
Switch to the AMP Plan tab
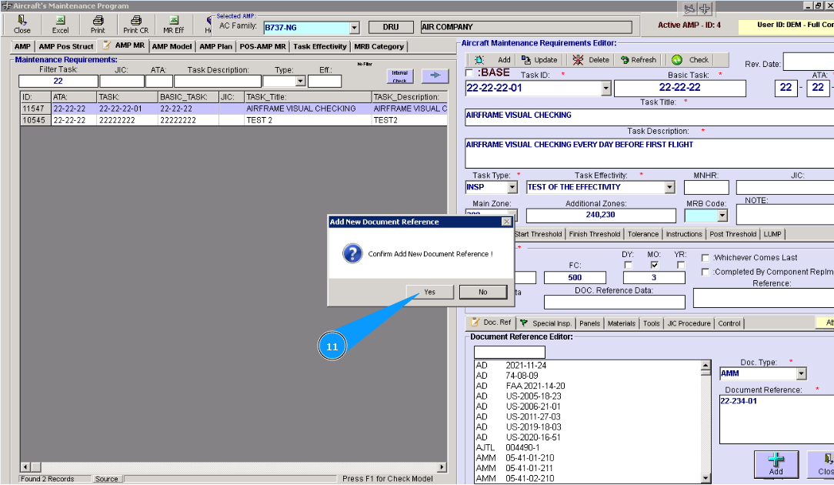215,46
